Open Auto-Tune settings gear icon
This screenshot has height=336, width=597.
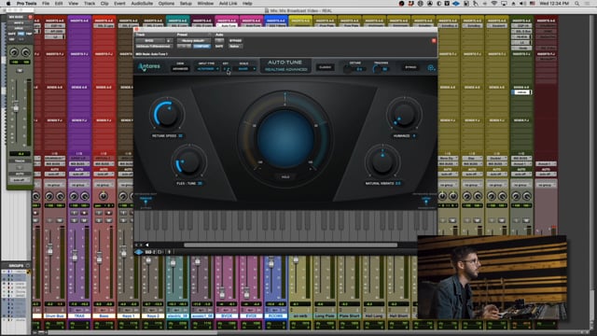point(431,68)
